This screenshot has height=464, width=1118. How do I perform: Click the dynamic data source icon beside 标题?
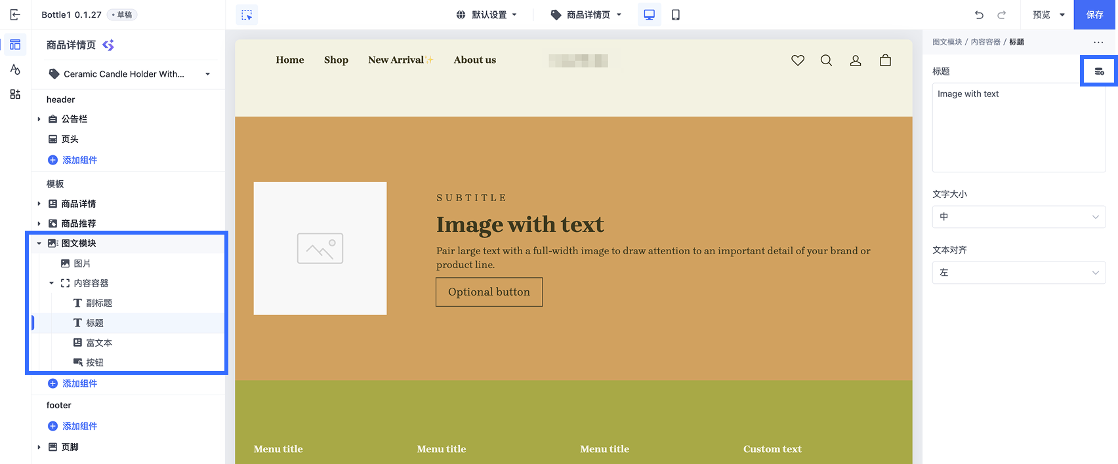[1099, 71]
